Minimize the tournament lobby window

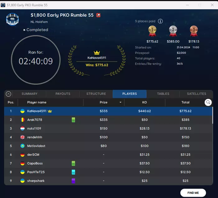coord(187,5)
